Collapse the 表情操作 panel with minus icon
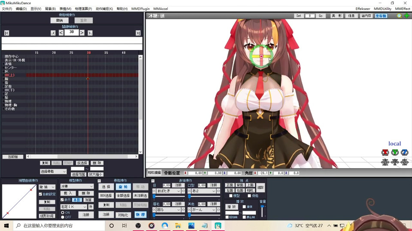 point(153,181)
